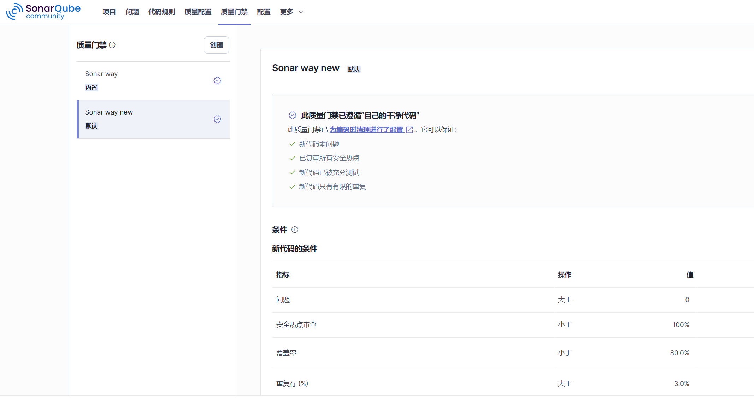Click the external link icon after 为编码时清理进行了配置
754x399 pixels.
point(410,130)
